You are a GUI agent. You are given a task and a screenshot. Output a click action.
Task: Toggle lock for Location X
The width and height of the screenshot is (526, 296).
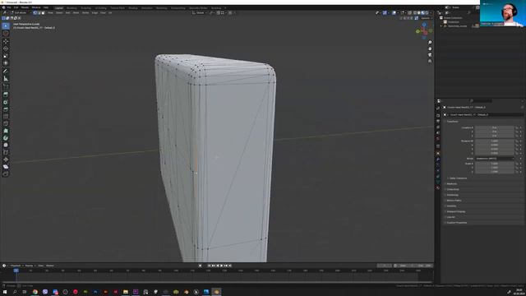pos(517,128)
